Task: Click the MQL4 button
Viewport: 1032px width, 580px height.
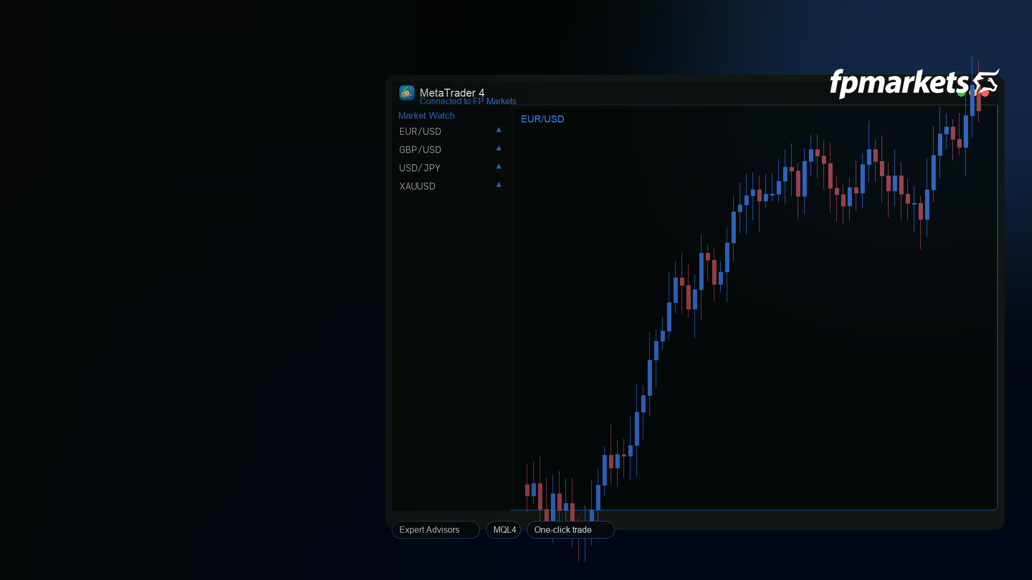Action: coord(504,530)
